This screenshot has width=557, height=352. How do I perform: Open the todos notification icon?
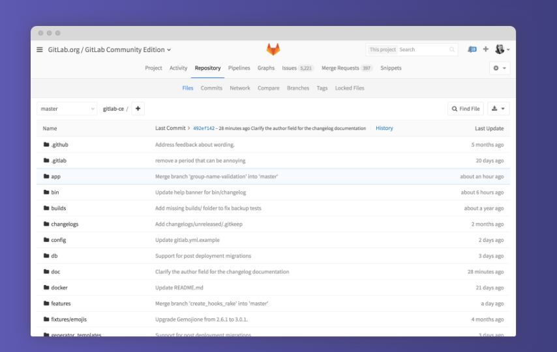point(472,49)
